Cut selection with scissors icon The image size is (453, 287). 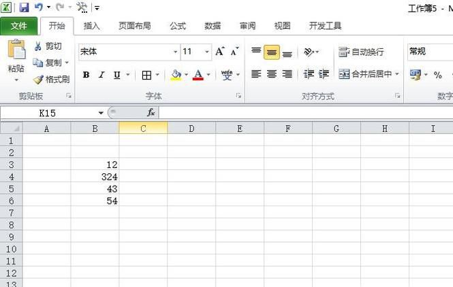[x=38, y=46]
